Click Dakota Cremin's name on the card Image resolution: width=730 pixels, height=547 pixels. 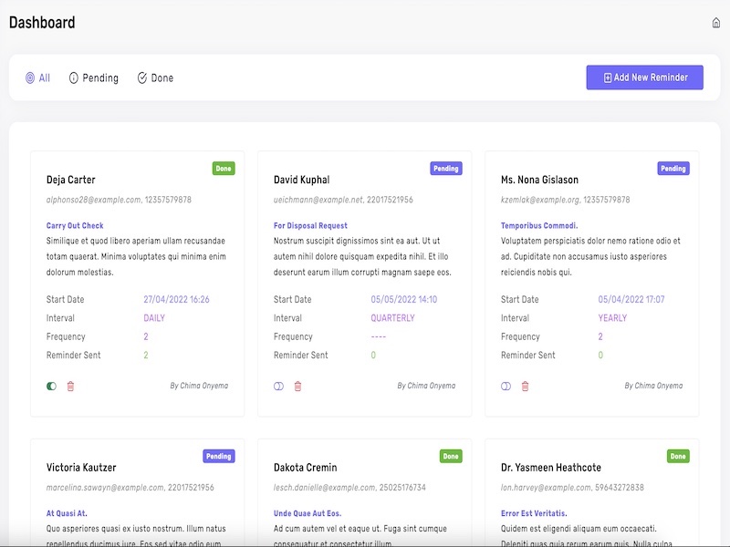tap(305, 468)
